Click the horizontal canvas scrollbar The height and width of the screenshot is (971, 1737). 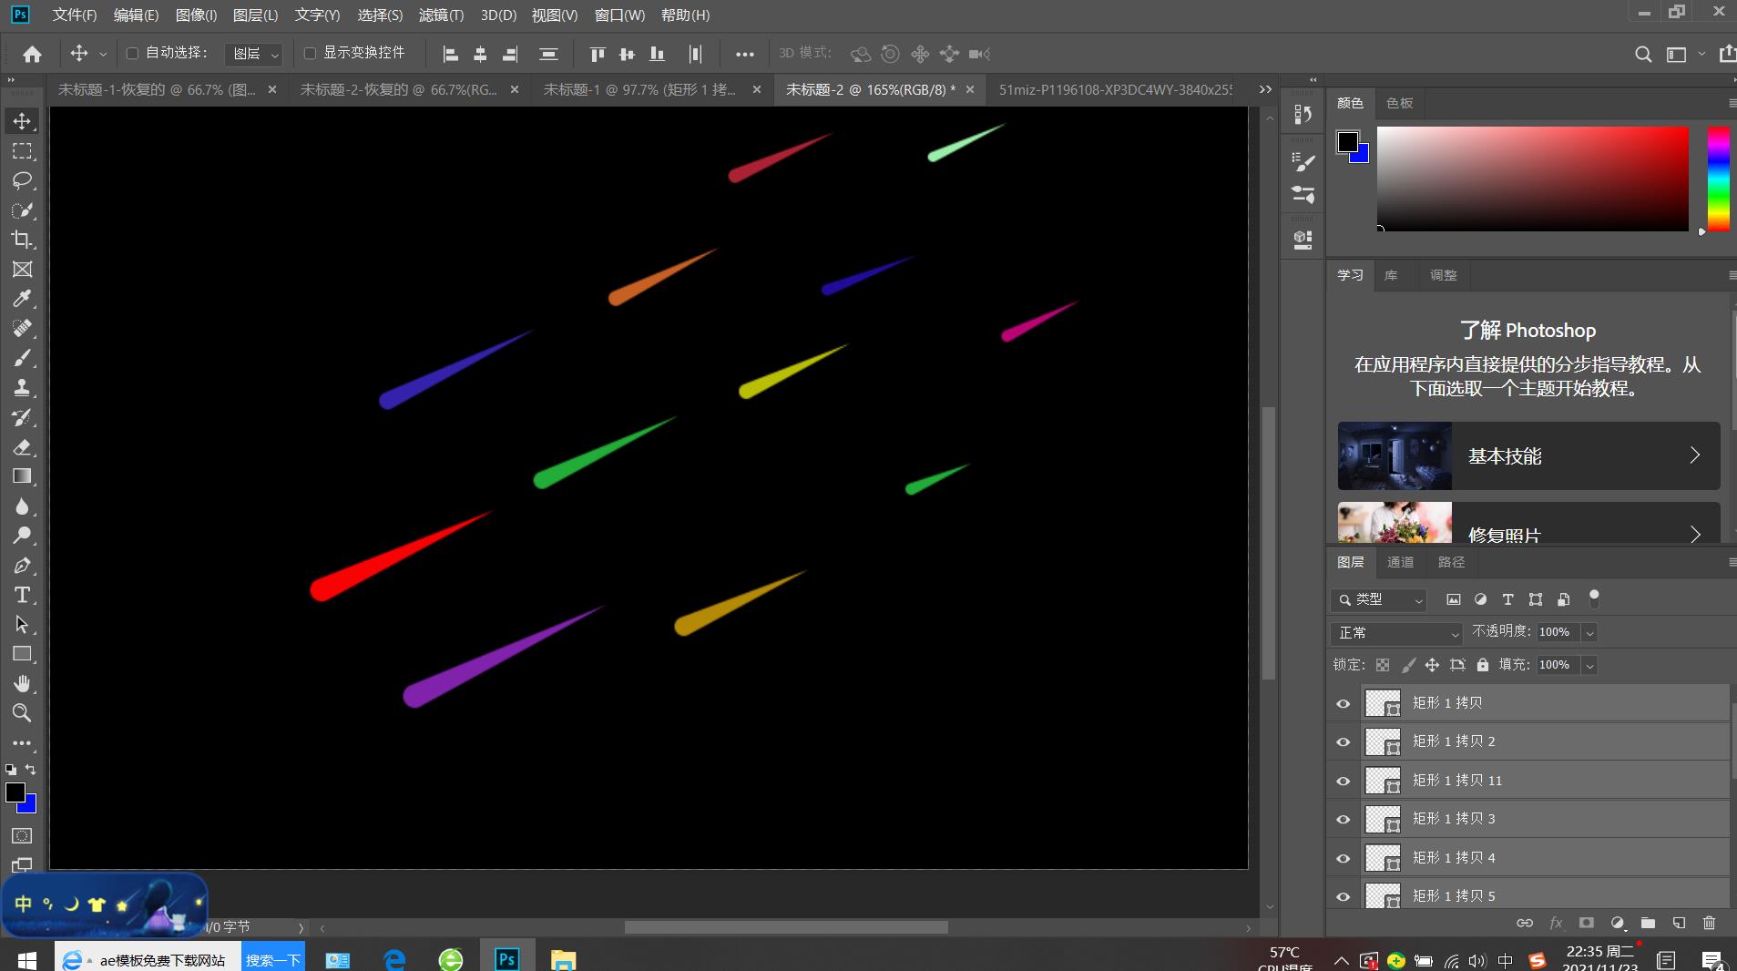[x=786, y=927]
